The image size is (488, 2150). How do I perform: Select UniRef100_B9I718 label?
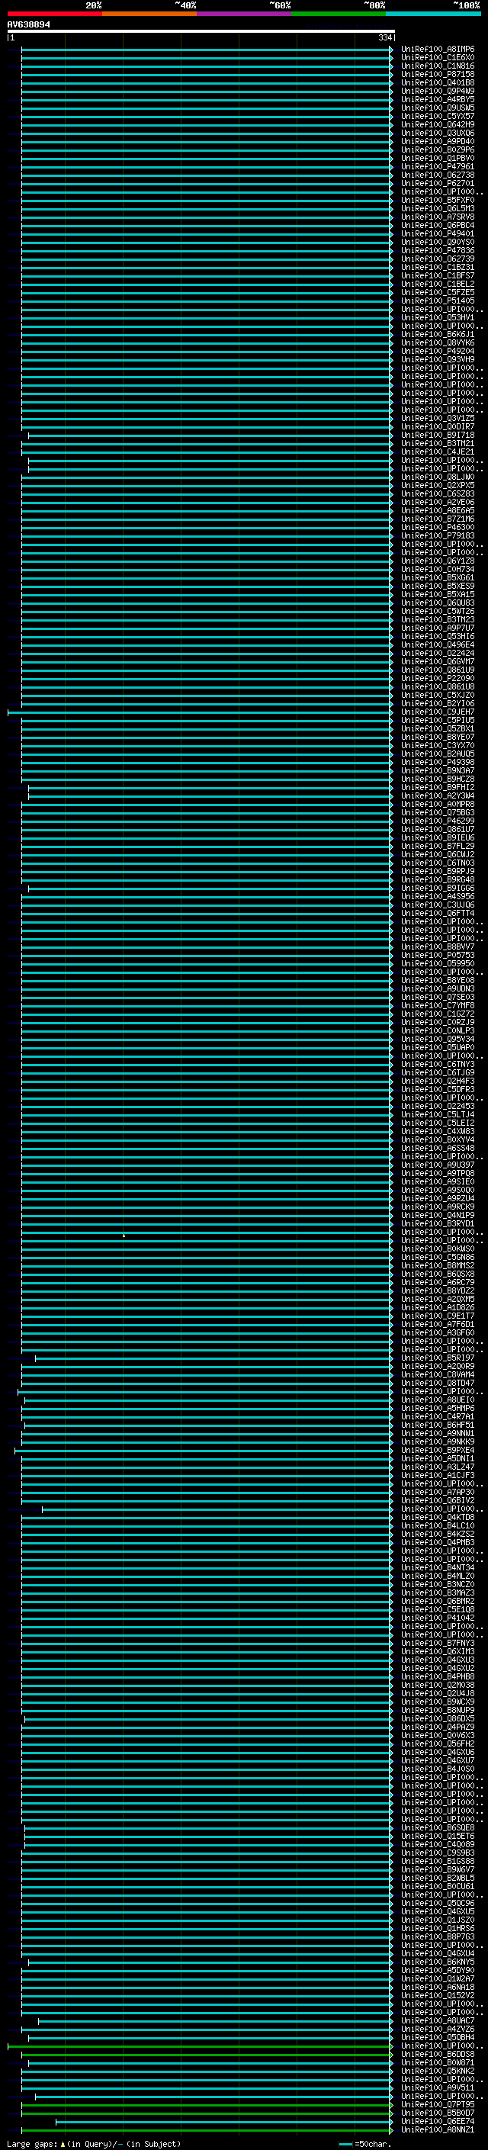(x=437, y=435)
